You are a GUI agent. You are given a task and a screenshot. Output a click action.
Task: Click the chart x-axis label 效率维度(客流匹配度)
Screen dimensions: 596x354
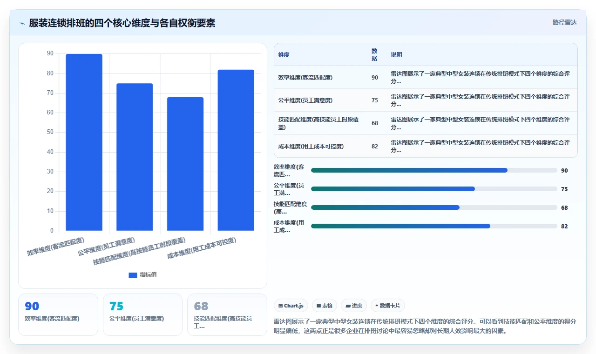(x=56, y=247)
